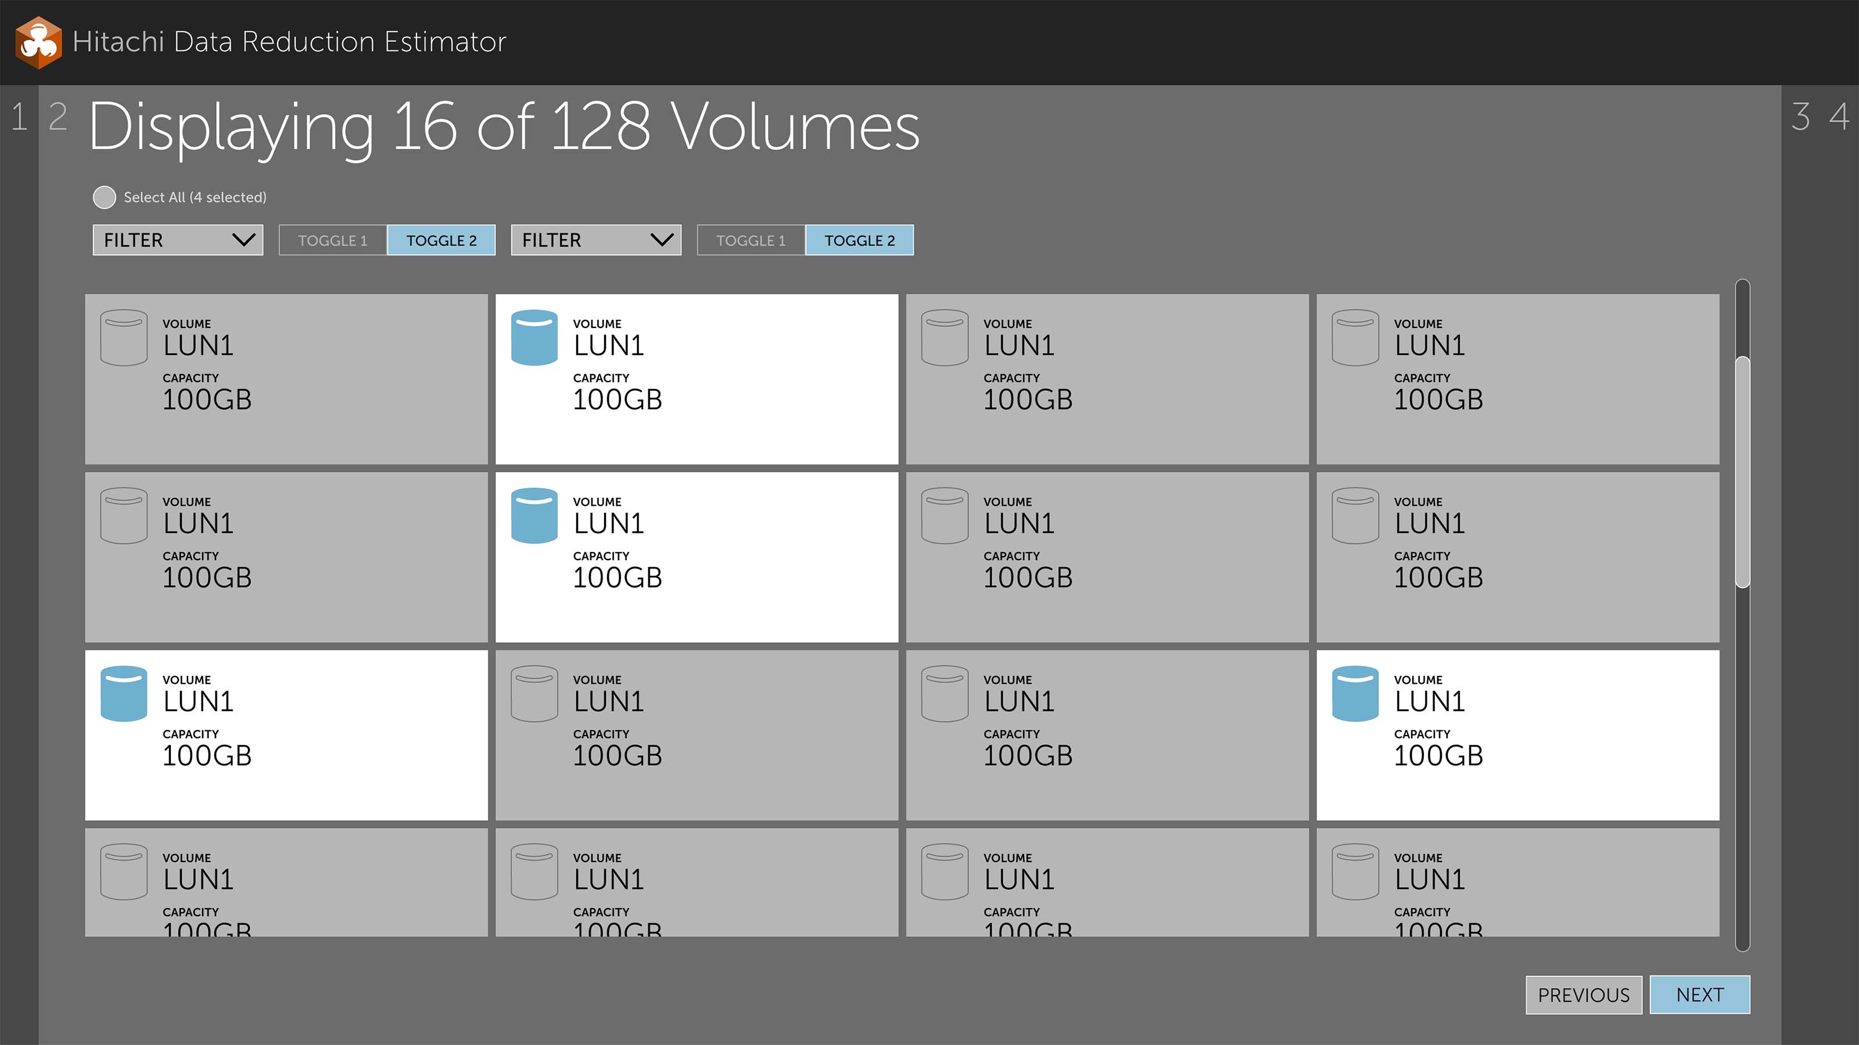Click the volume list scrollbar thumb
Image resolution: width=1859 pixels, height=1045 pixels.
coord(1743,473)
